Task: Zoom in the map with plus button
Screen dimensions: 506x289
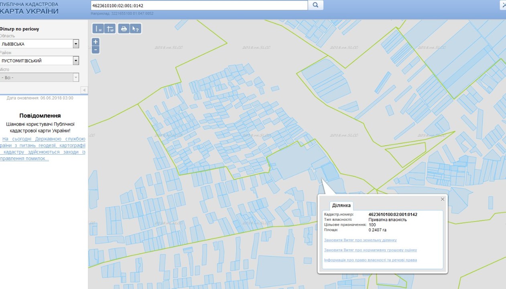Action: (x=96, y=42)
